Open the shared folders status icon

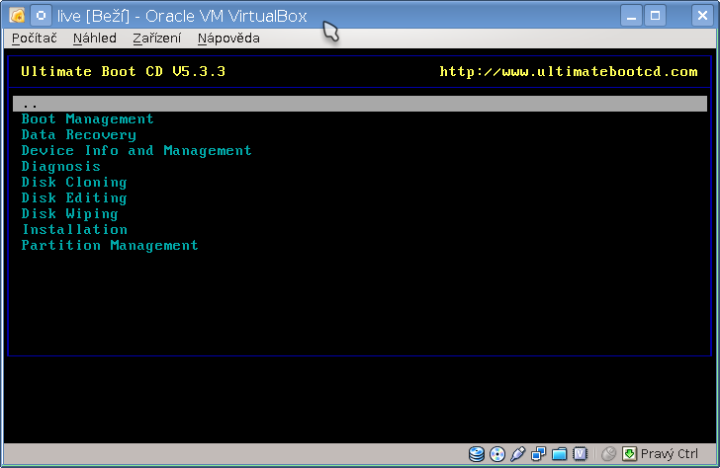click(x=560, y=454)
